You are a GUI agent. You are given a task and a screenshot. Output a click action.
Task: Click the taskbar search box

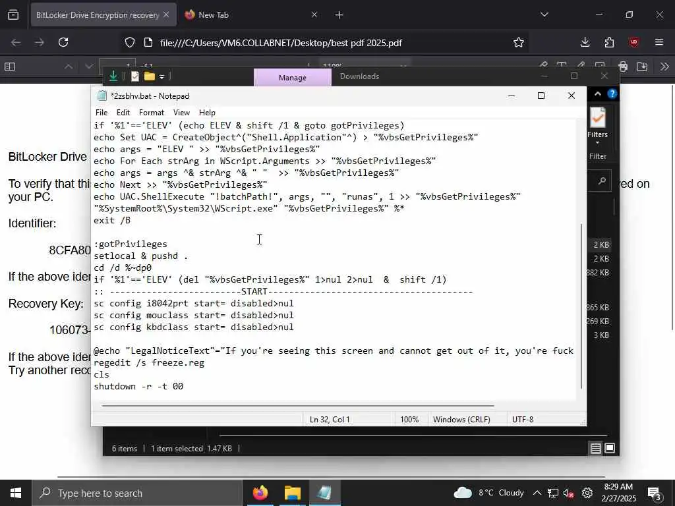point(137,493)
